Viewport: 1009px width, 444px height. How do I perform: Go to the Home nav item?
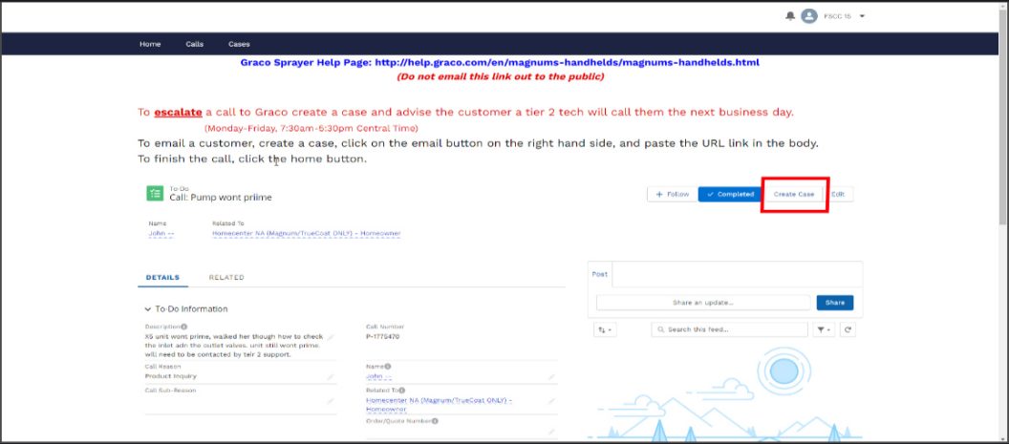point(150,44)
